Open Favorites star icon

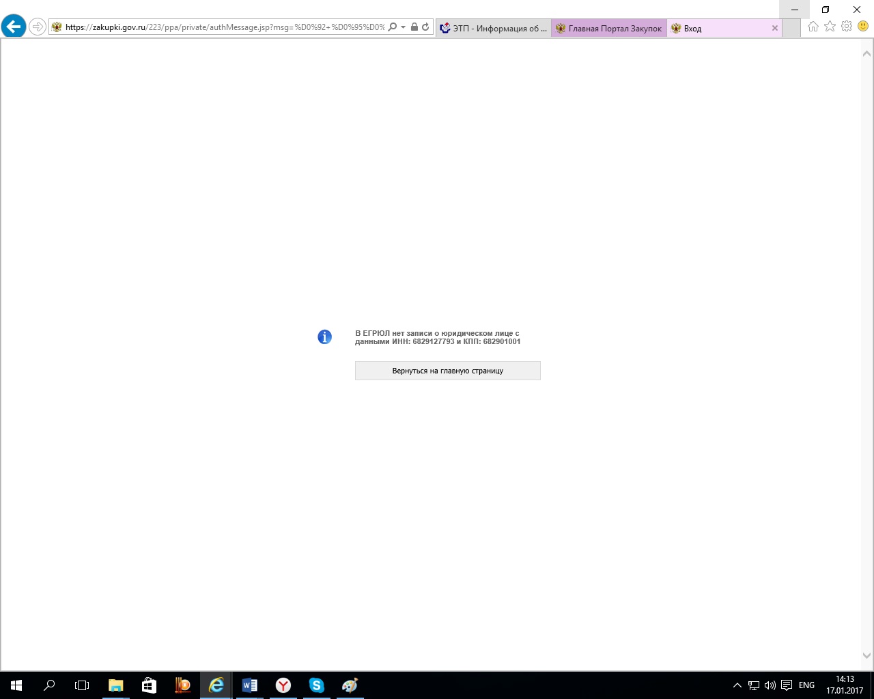[830, 27]
